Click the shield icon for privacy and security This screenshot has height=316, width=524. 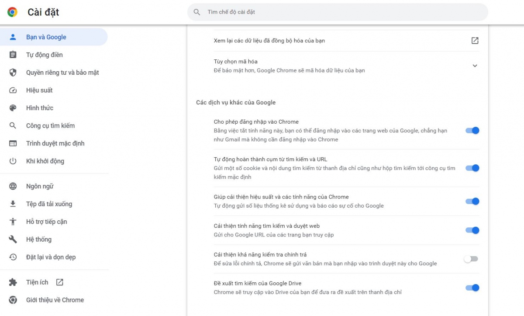pos(13,73)
